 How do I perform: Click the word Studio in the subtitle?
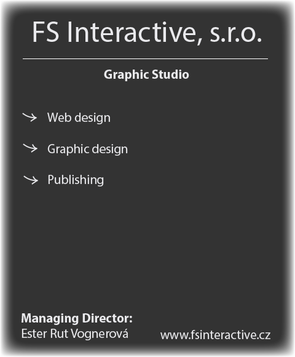[x=170, y=74]
